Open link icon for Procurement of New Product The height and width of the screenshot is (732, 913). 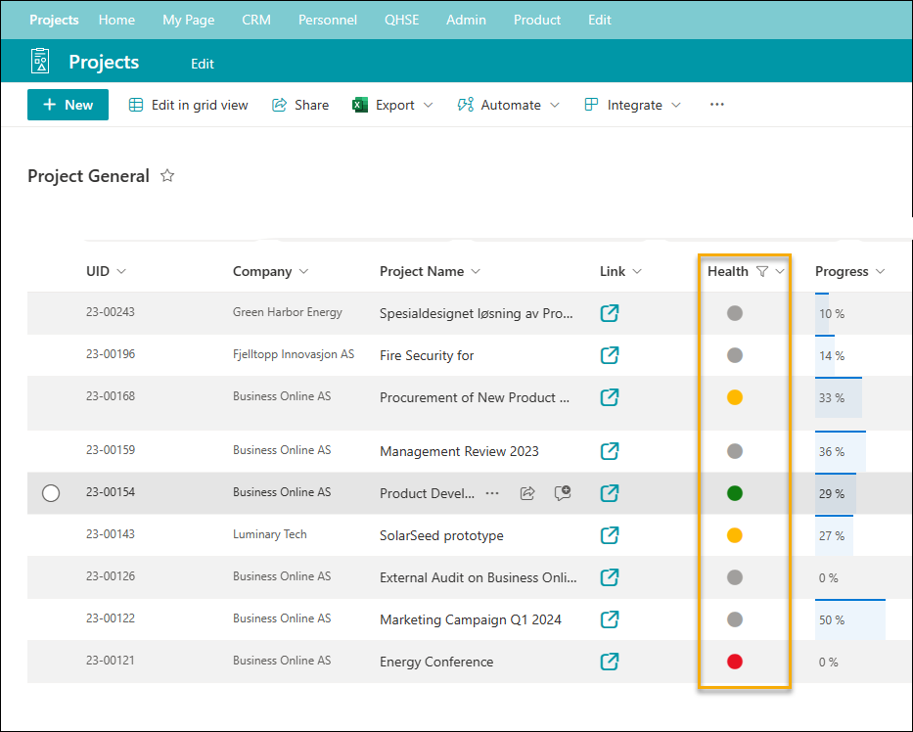[x=609, y=397]
